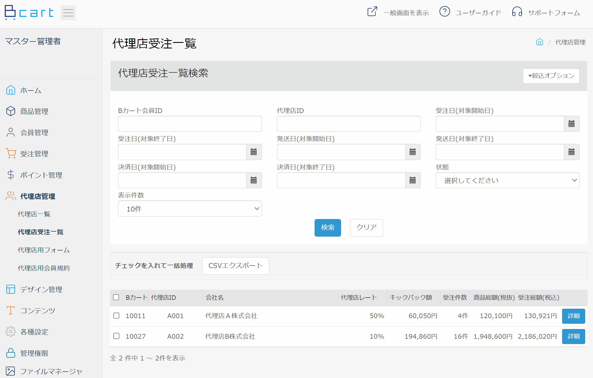
Task: Check the select-all checkbox in table header
Action: 116,297
